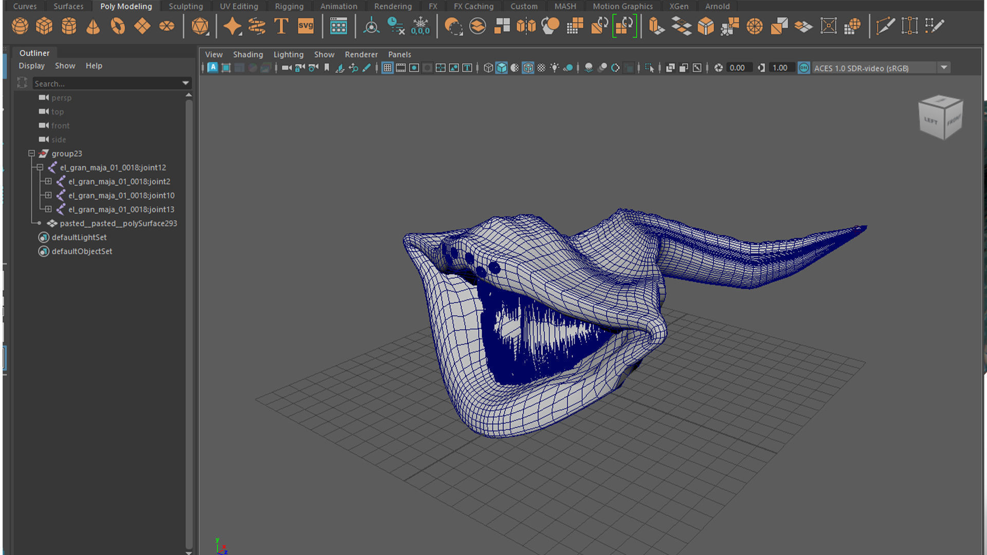Open the viewport Renderer menu
The width and height of the screenshot is (987, 555).
pyautogui.click(x=361, y=54)
